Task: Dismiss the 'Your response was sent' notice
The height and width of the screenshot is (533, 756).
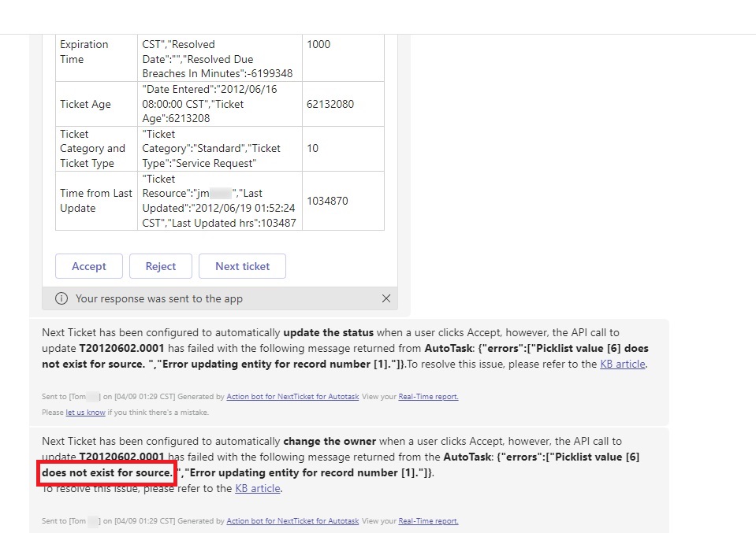Action: pyautogui.click(x=385, y=298)
